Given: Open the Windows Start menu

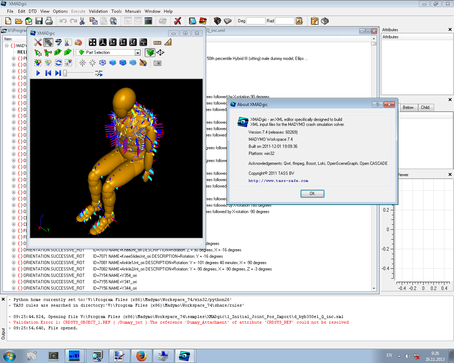Looking at the screenshot, I should coord(9,356).
